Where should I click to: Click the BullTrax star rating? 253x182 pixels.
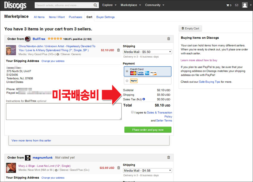pos(55,39)
